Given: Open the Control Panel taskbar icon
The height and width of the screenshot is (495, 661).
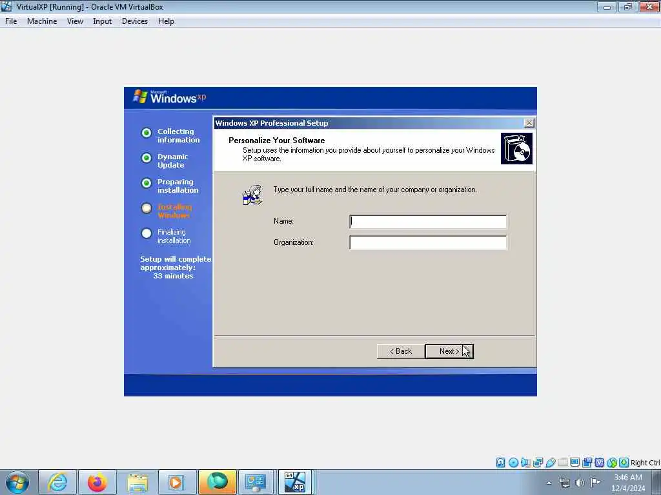Looking at the screenshot, I should (257, 482).
